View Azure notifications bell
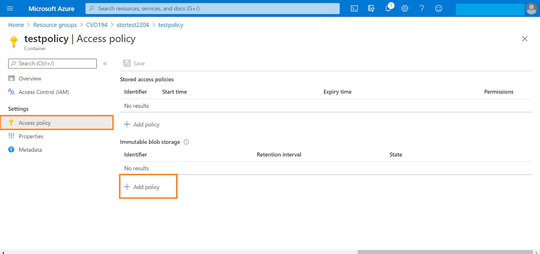Screen dimensions: 540x254 (388, 8)
